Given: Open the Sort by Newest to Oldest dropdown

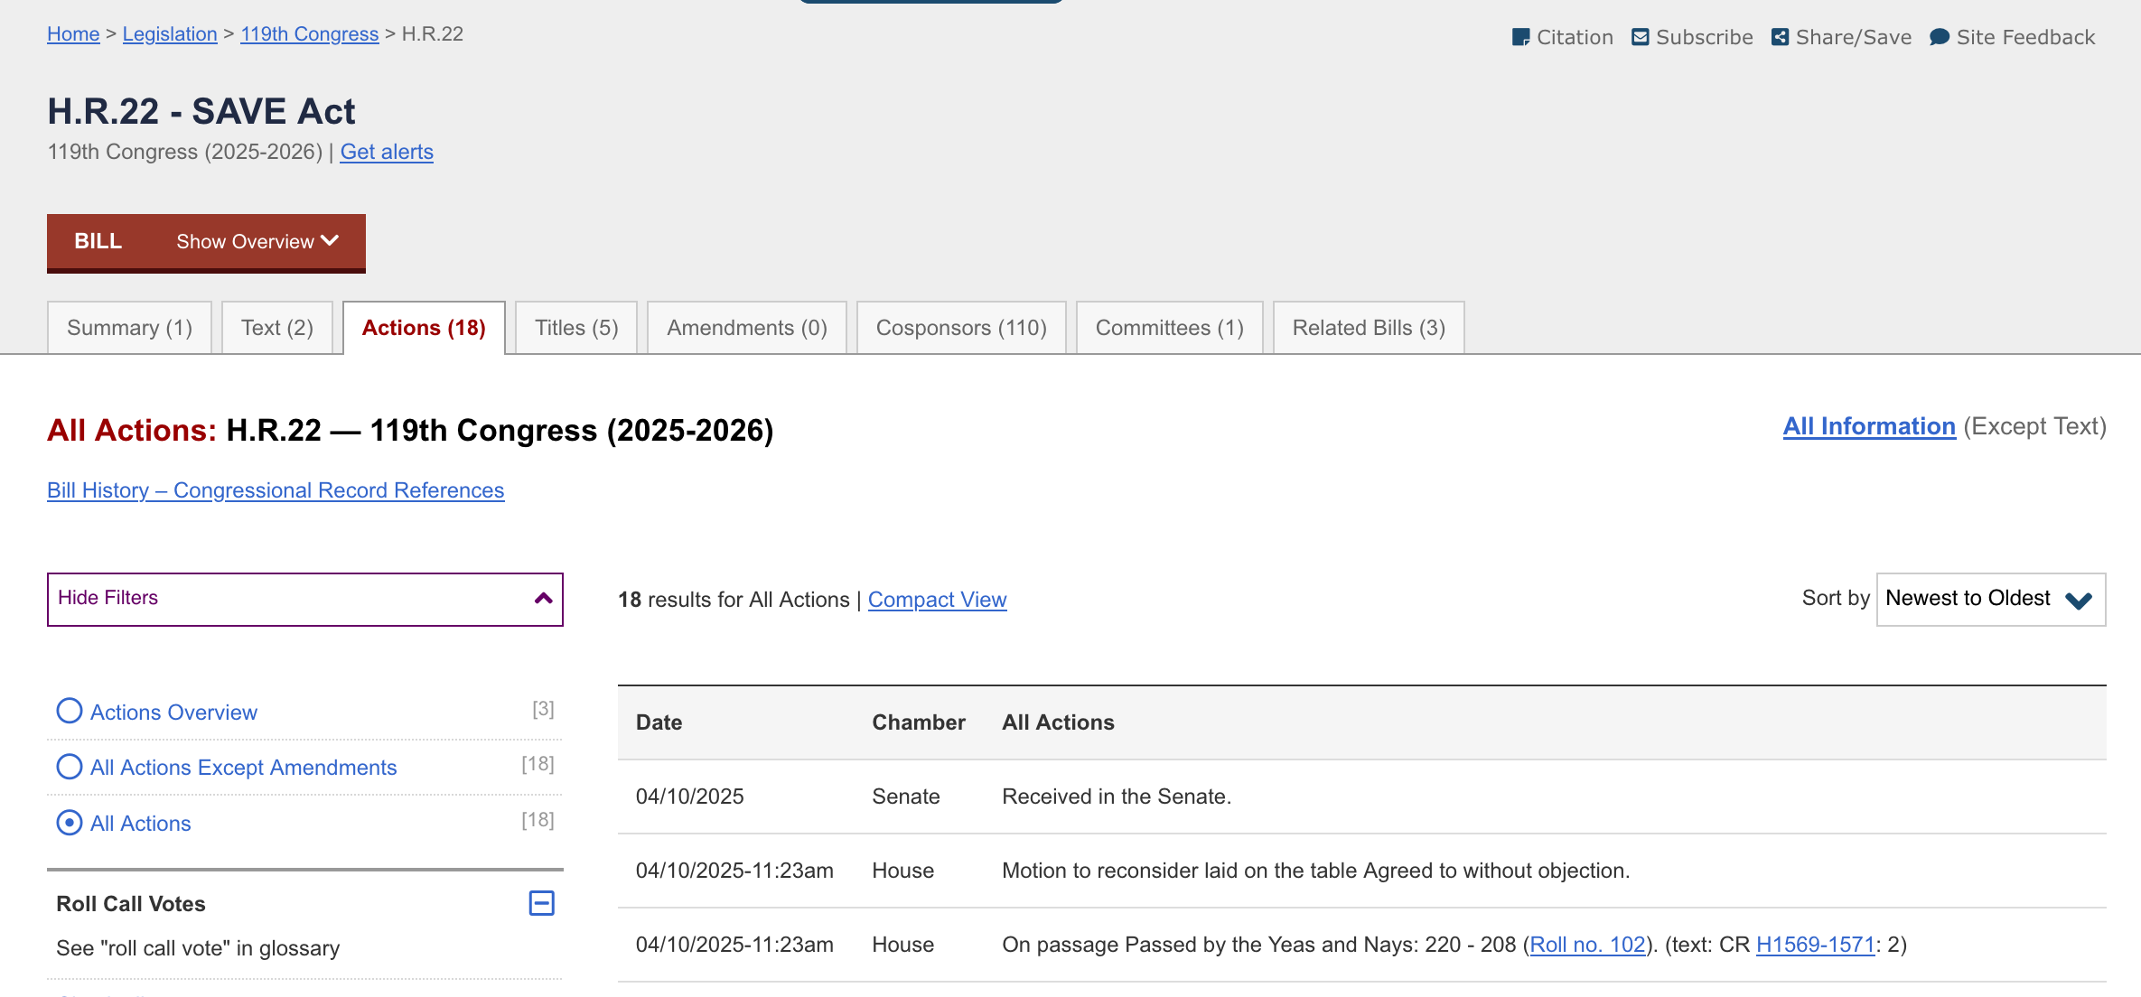Looking at the screenshot, I should [x=1990, y=599].
